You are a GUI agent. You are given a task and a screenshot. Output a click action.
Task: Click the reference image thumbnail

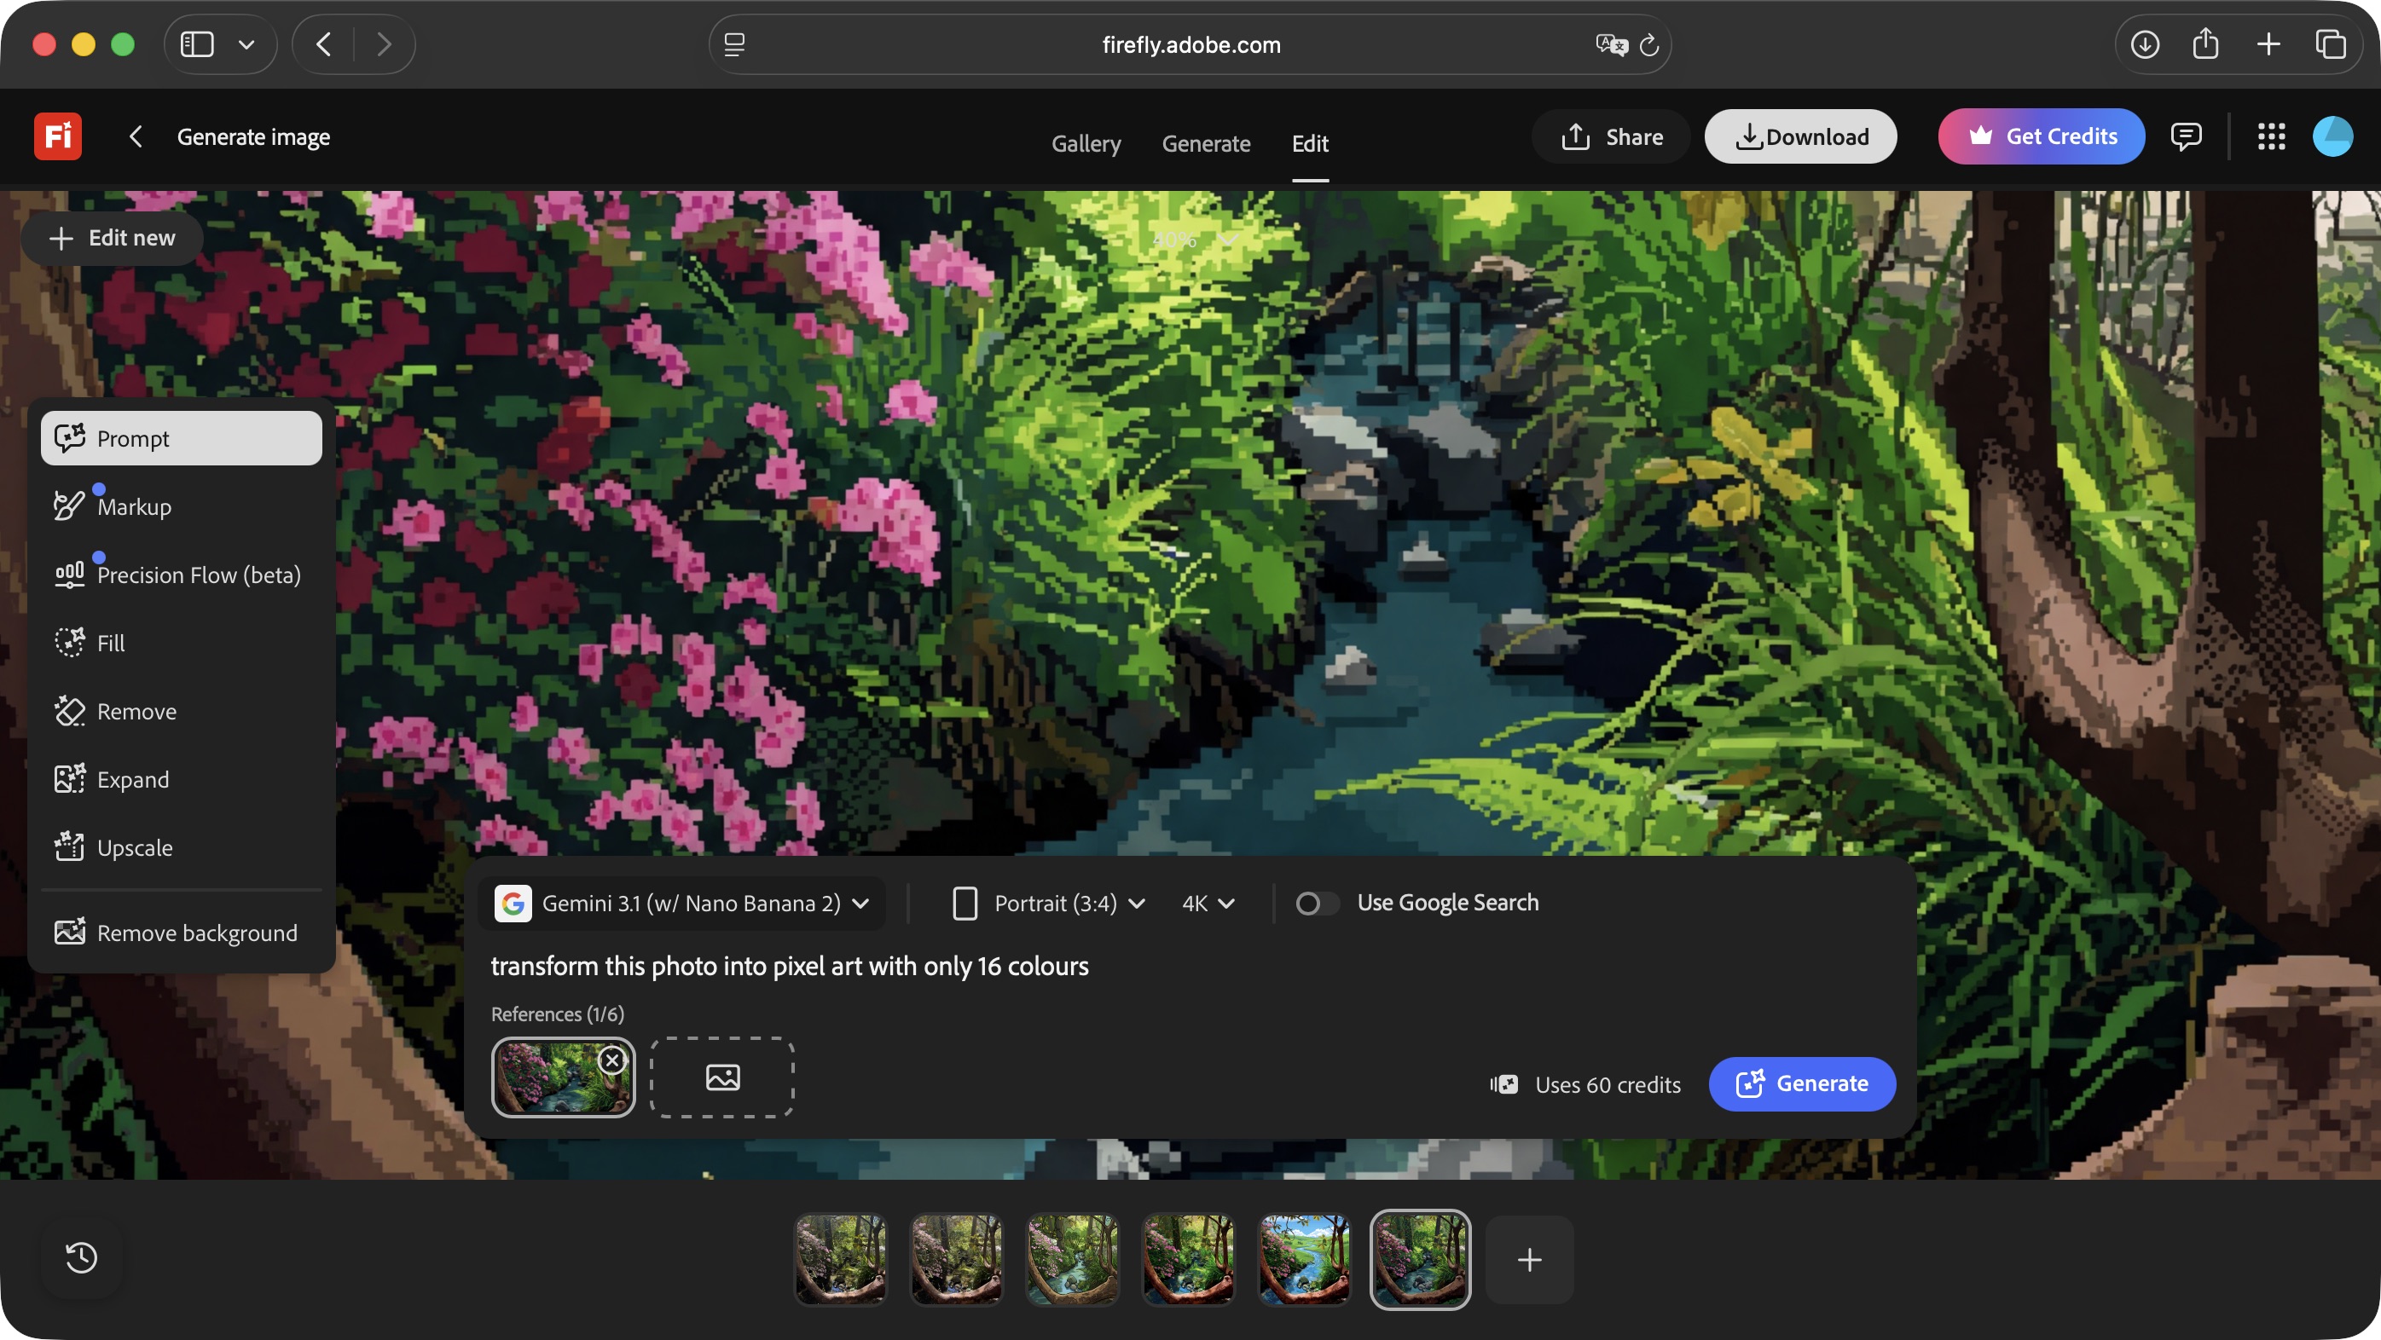point(563,1077)
